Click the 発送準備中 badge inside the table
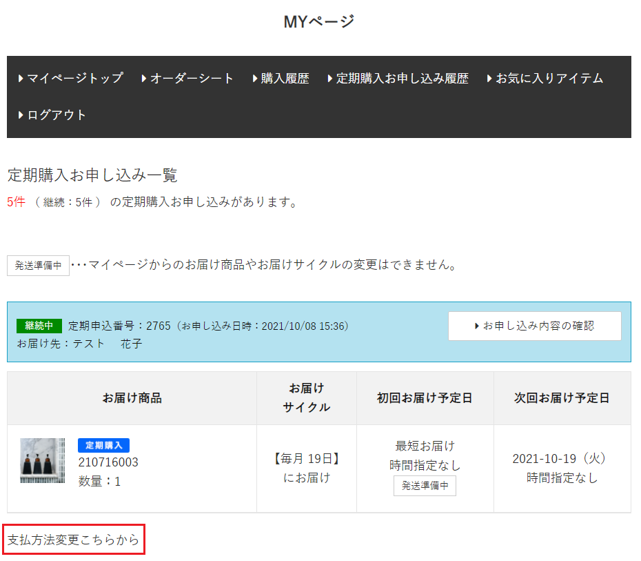Screen dimensions: 641x561 point(425,486)
